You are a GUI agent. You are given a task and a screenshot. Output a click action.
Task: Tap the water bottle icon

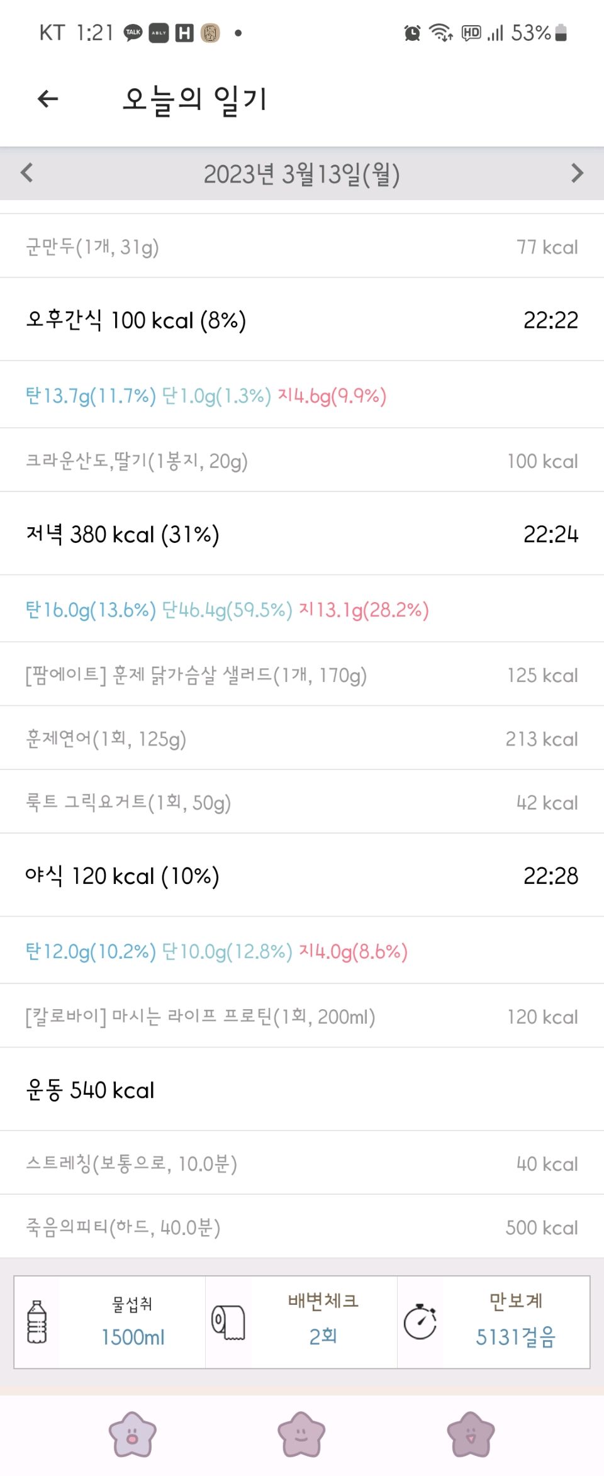37,1322
